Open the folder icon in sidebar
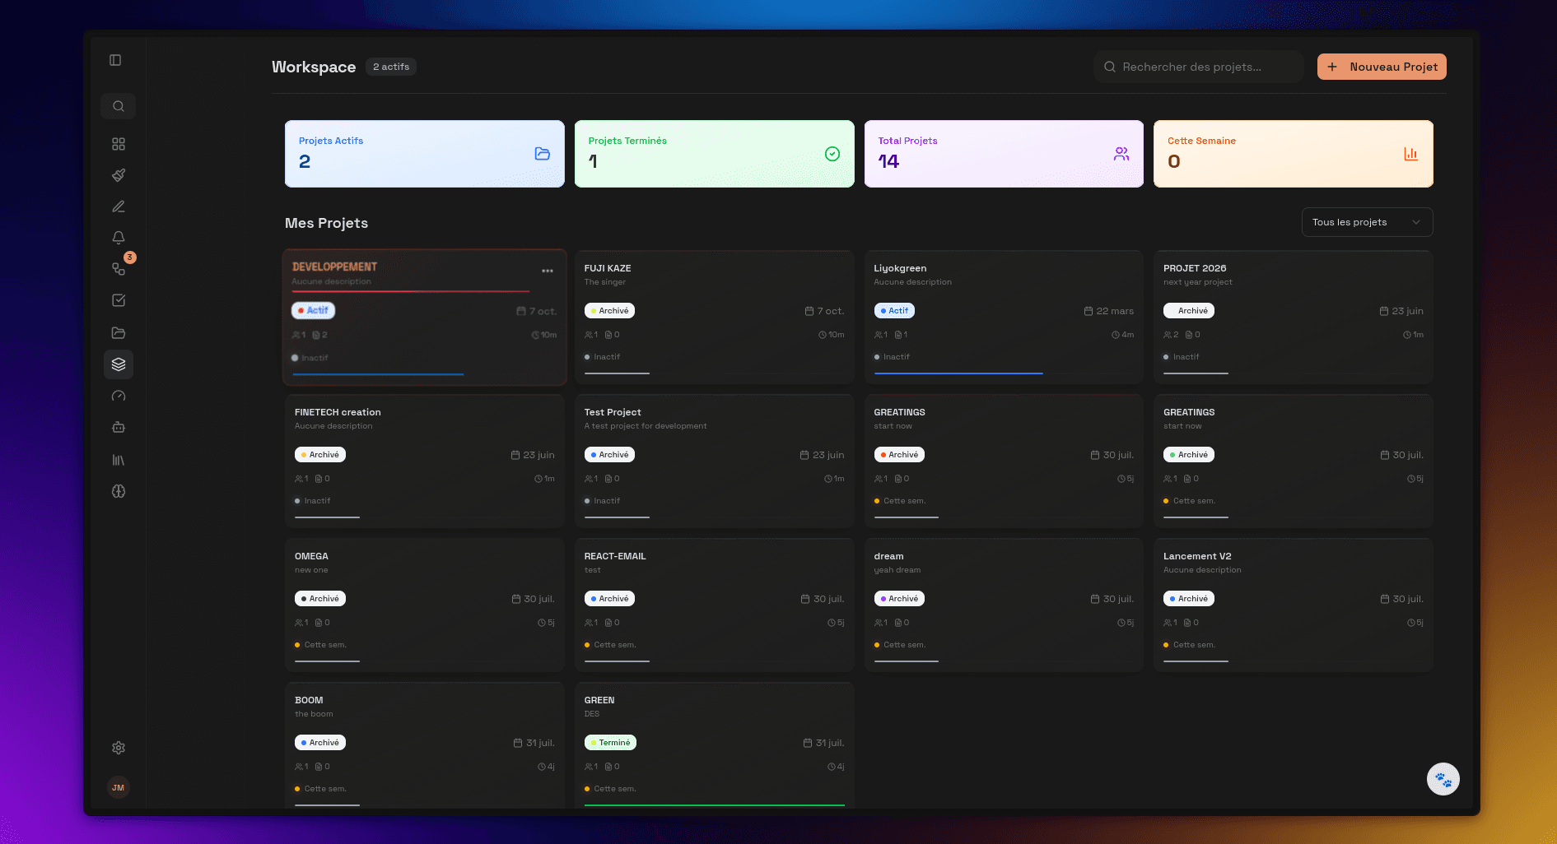Image resolution: width=1557 pixels, height=844 pixels. tap(119, 333)
